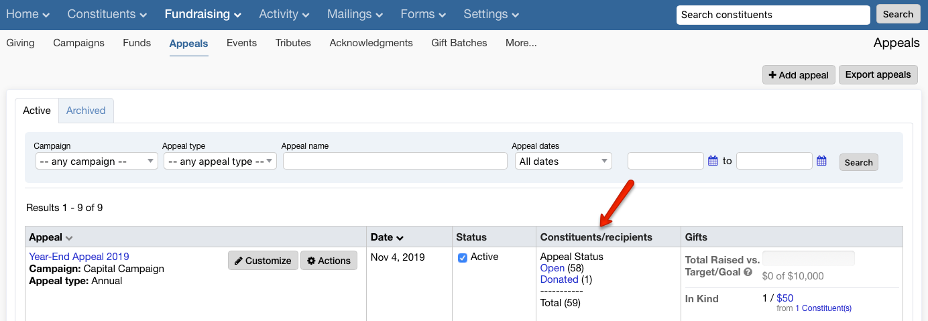Go to the Funds subtab
This screenshot has height=321, width=928.
click(137, 43)
